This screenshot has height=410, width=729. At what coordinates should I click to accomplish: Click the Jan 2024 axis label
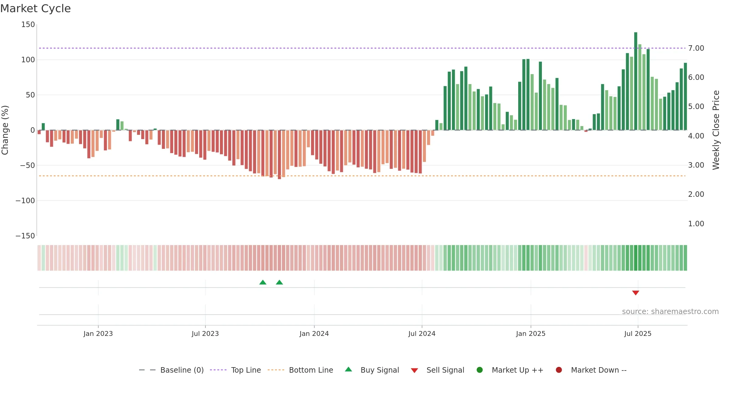[314, 333]
